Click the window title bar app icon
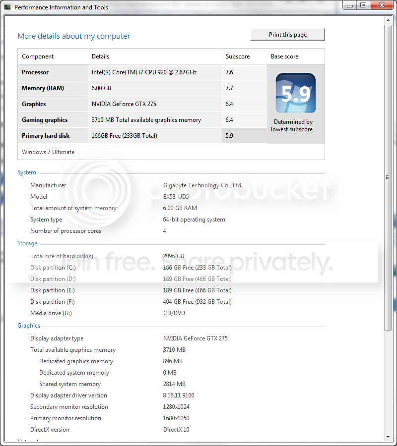Image resolution: width=397 pixels, height=446 pixels. click(x=7, y=7)
